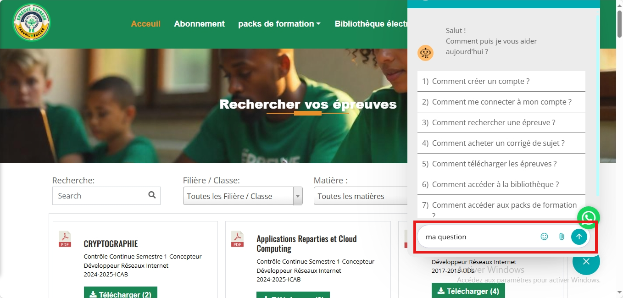Open the Matière dropdown
The image size is (623, 298).
pyautogui.click(x=360, y=196)
